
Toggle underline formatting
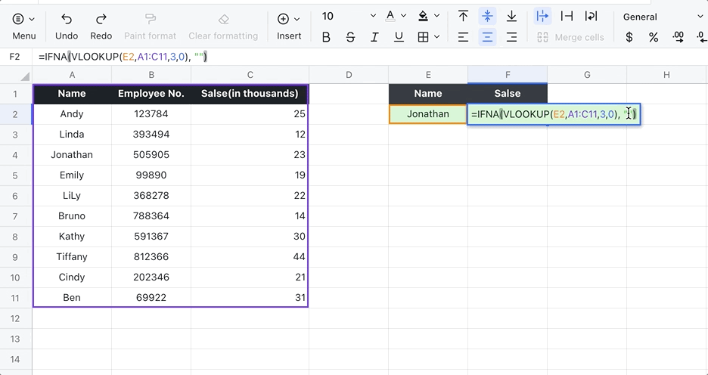pos(399,38)
